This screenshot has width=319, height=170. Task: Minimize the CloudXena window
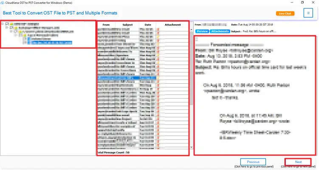[292, 3]
